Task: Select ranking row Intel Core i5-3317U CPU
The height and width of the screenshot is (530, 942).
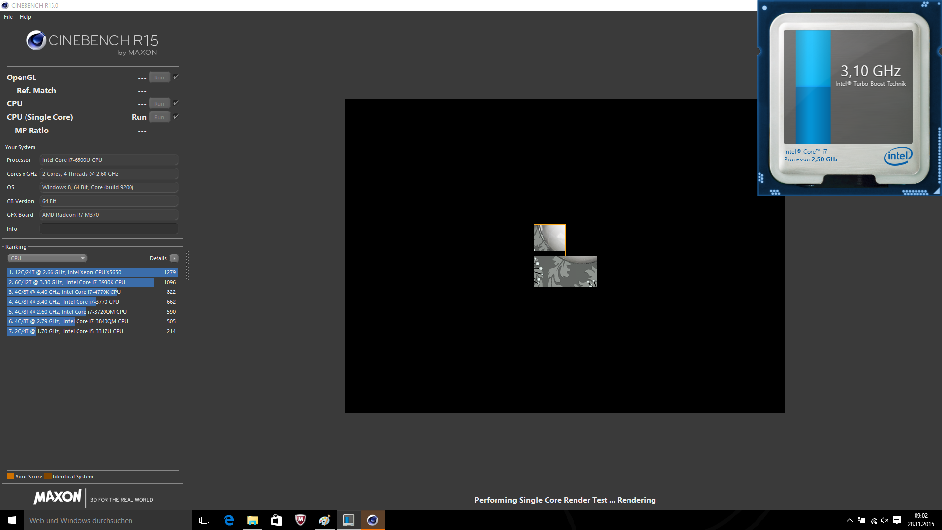Action: [92, 331]
